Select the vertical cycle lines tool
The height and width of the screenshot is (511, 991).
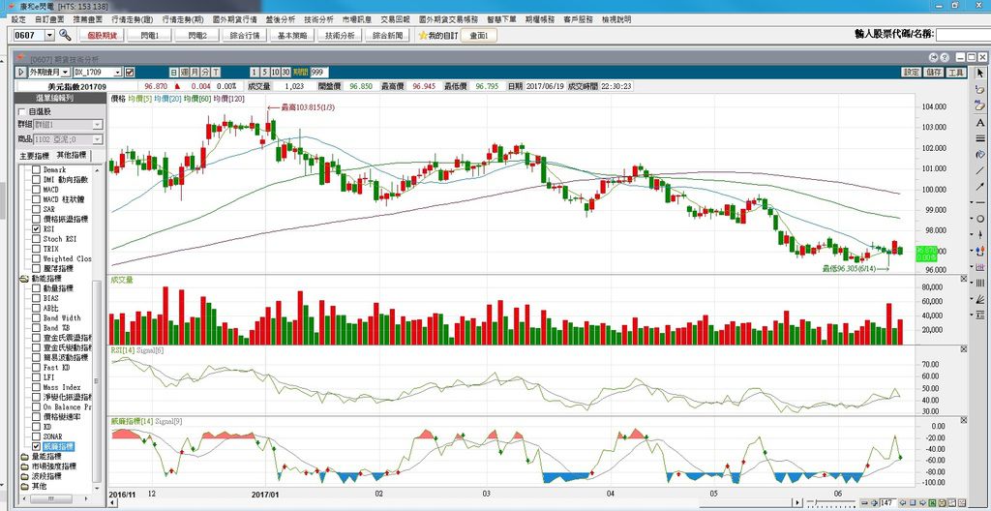click(980, 282)
